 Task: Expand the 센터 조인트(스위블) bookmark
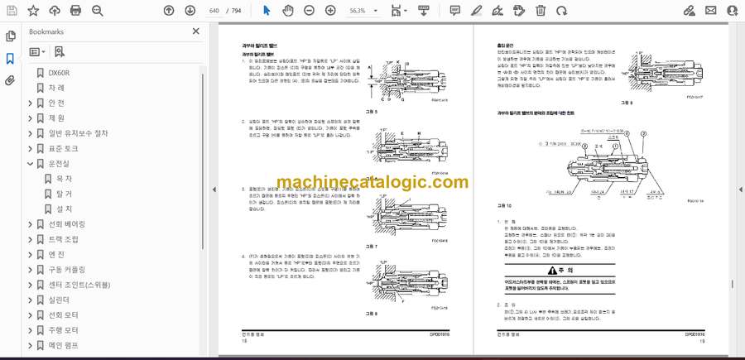coord(31,285)
